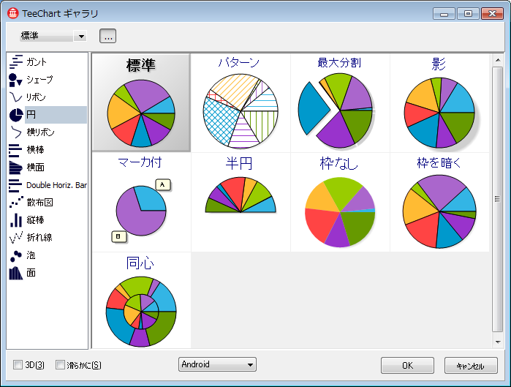Choose the 同心 concentric pie thumbnail
Image resolution: width=511 pixels, height=387 pixels.
tap(141, 301)
